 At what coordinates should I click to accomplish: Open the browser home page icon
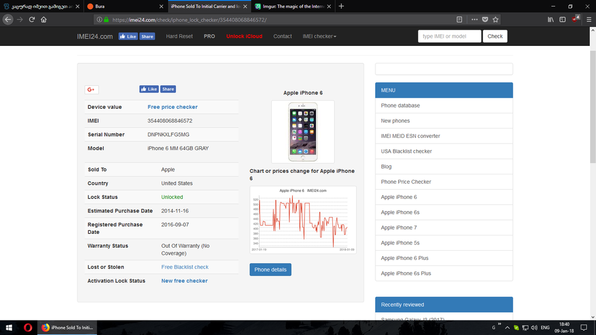(44, 19)
